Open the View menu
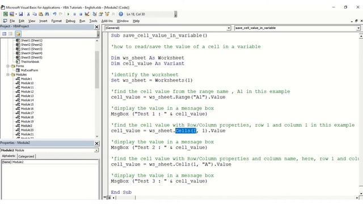Screen dimensions: 363x204 [32, 21]
